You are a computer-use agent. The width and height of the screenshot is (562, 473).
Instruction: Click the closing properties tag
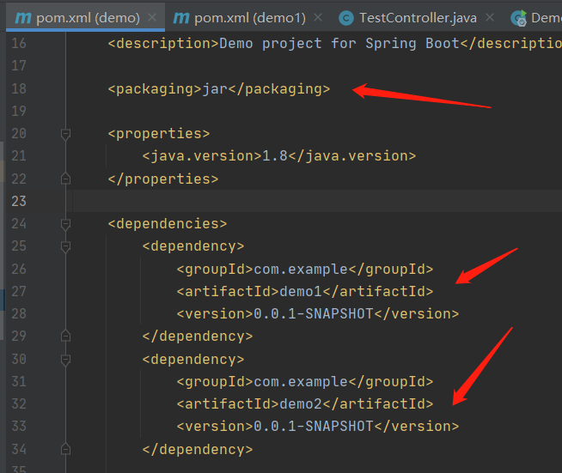(163, 179)
